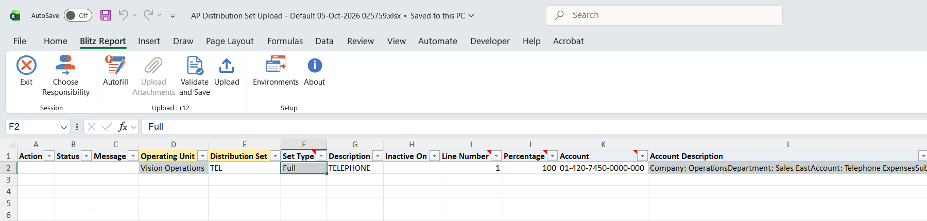
Task: Select column K header
Action: coord(603,145)
